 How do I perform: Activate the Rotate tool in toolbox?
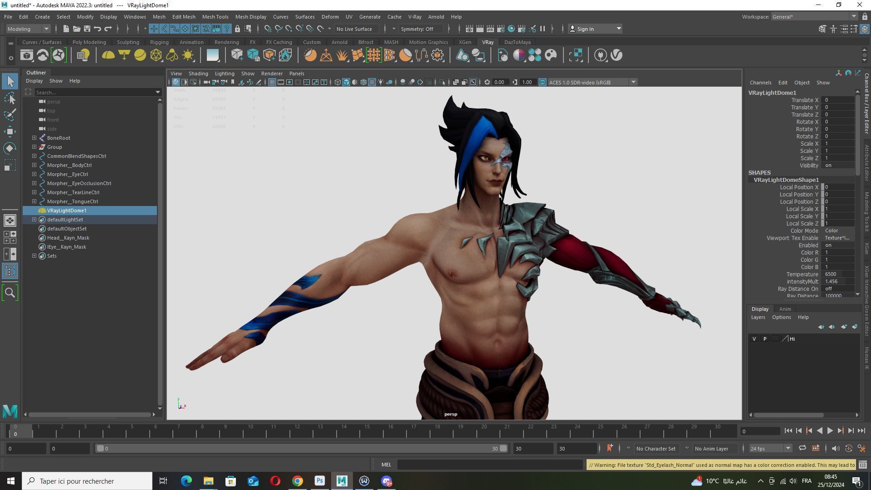click(10, 148)
